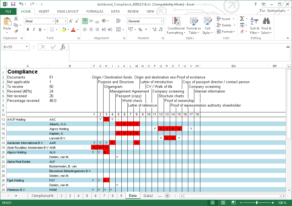Increase font size with large A icon
292x206 pixels.
71,21
